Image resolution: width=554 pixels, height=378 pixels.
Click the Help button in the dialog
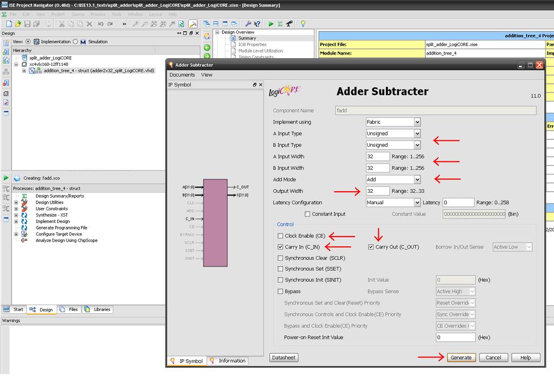[x=526, y=357]
